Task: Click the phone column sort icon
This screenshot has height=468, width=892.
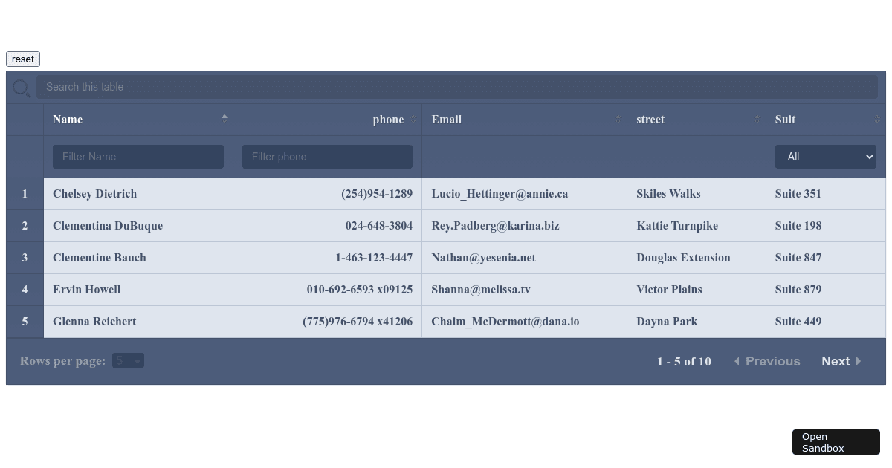Action: [x=413, y=120]
